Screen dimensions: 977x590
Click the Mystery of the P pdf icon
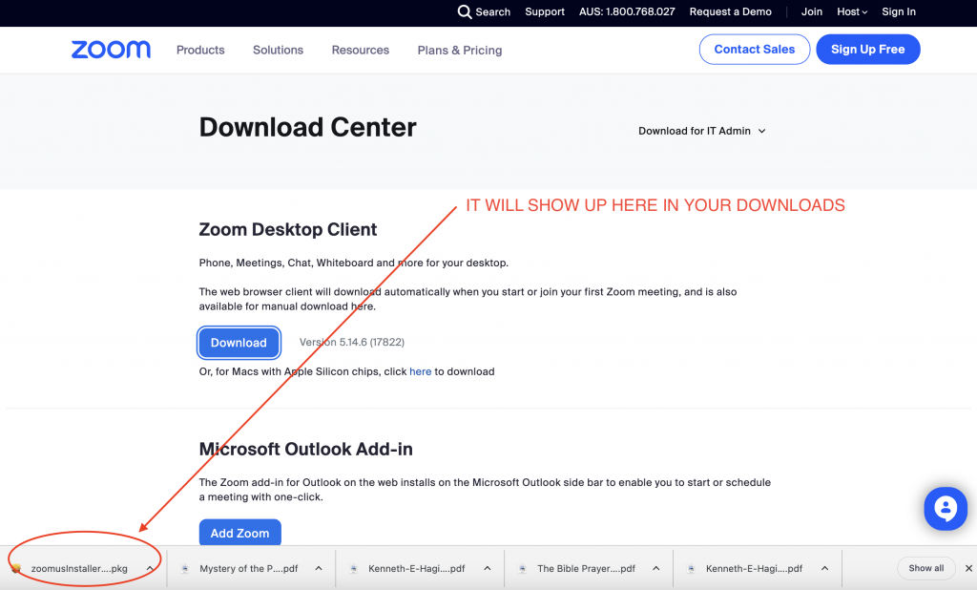[x=185, y=568]
